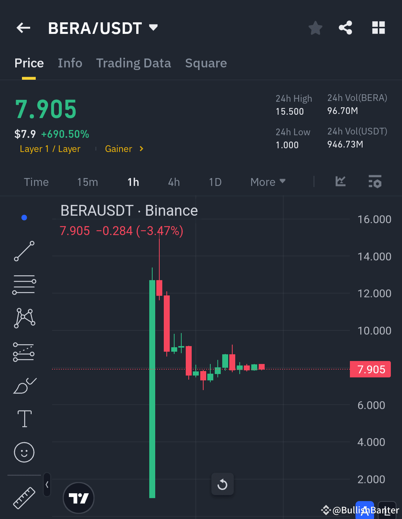Open the horizontal lines drawing tool
The height and width of the screenshot is (519, 402).
[x=24, y=284]
